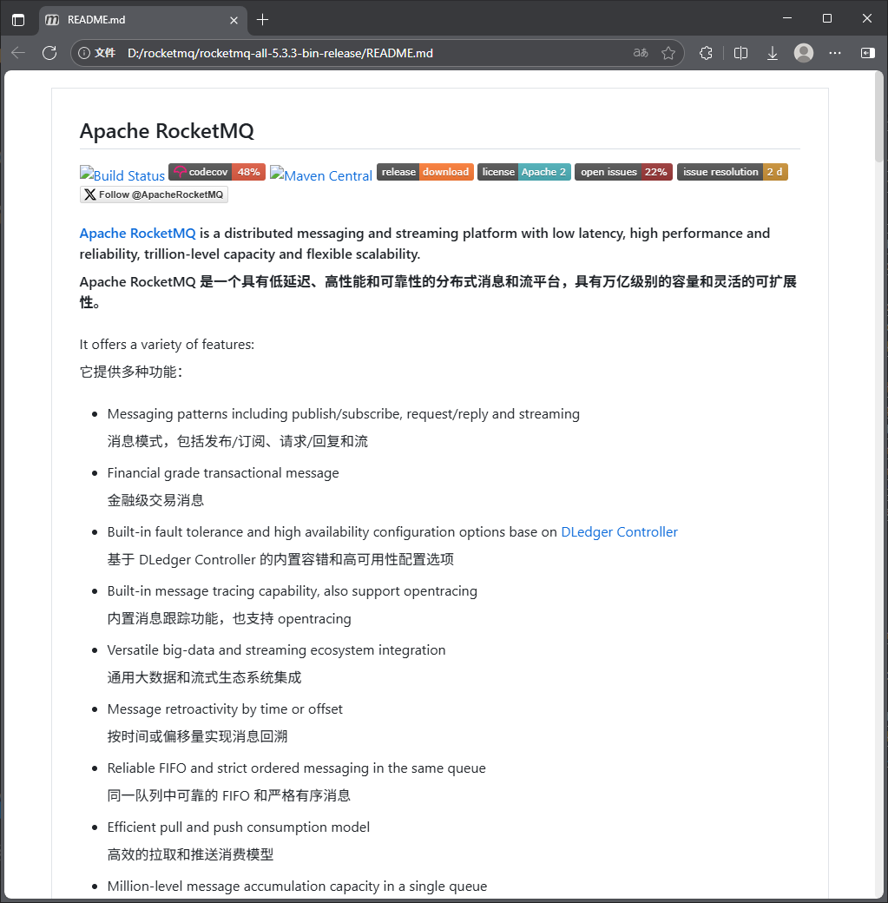Open the DLedger Controller link
Image resolution: width=888 pixels, height=903 pixels.
tap(619, 531)
